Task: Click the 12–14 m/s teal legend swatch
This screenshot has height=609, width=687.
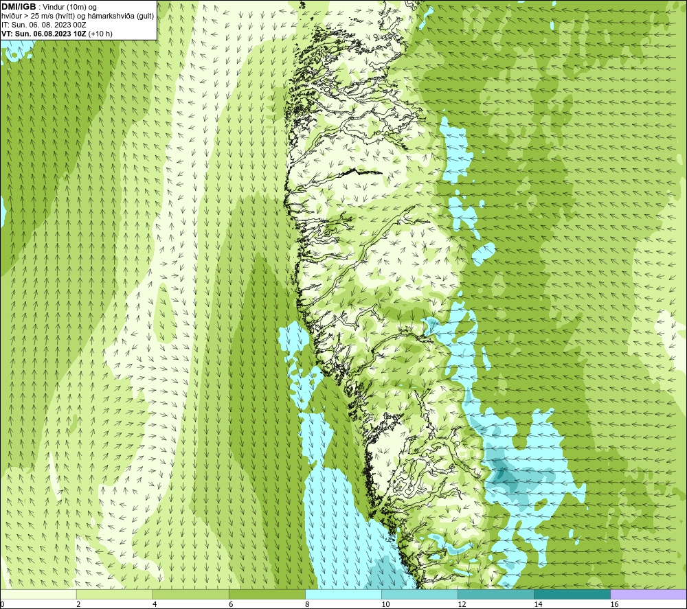Action: point(496,595)
